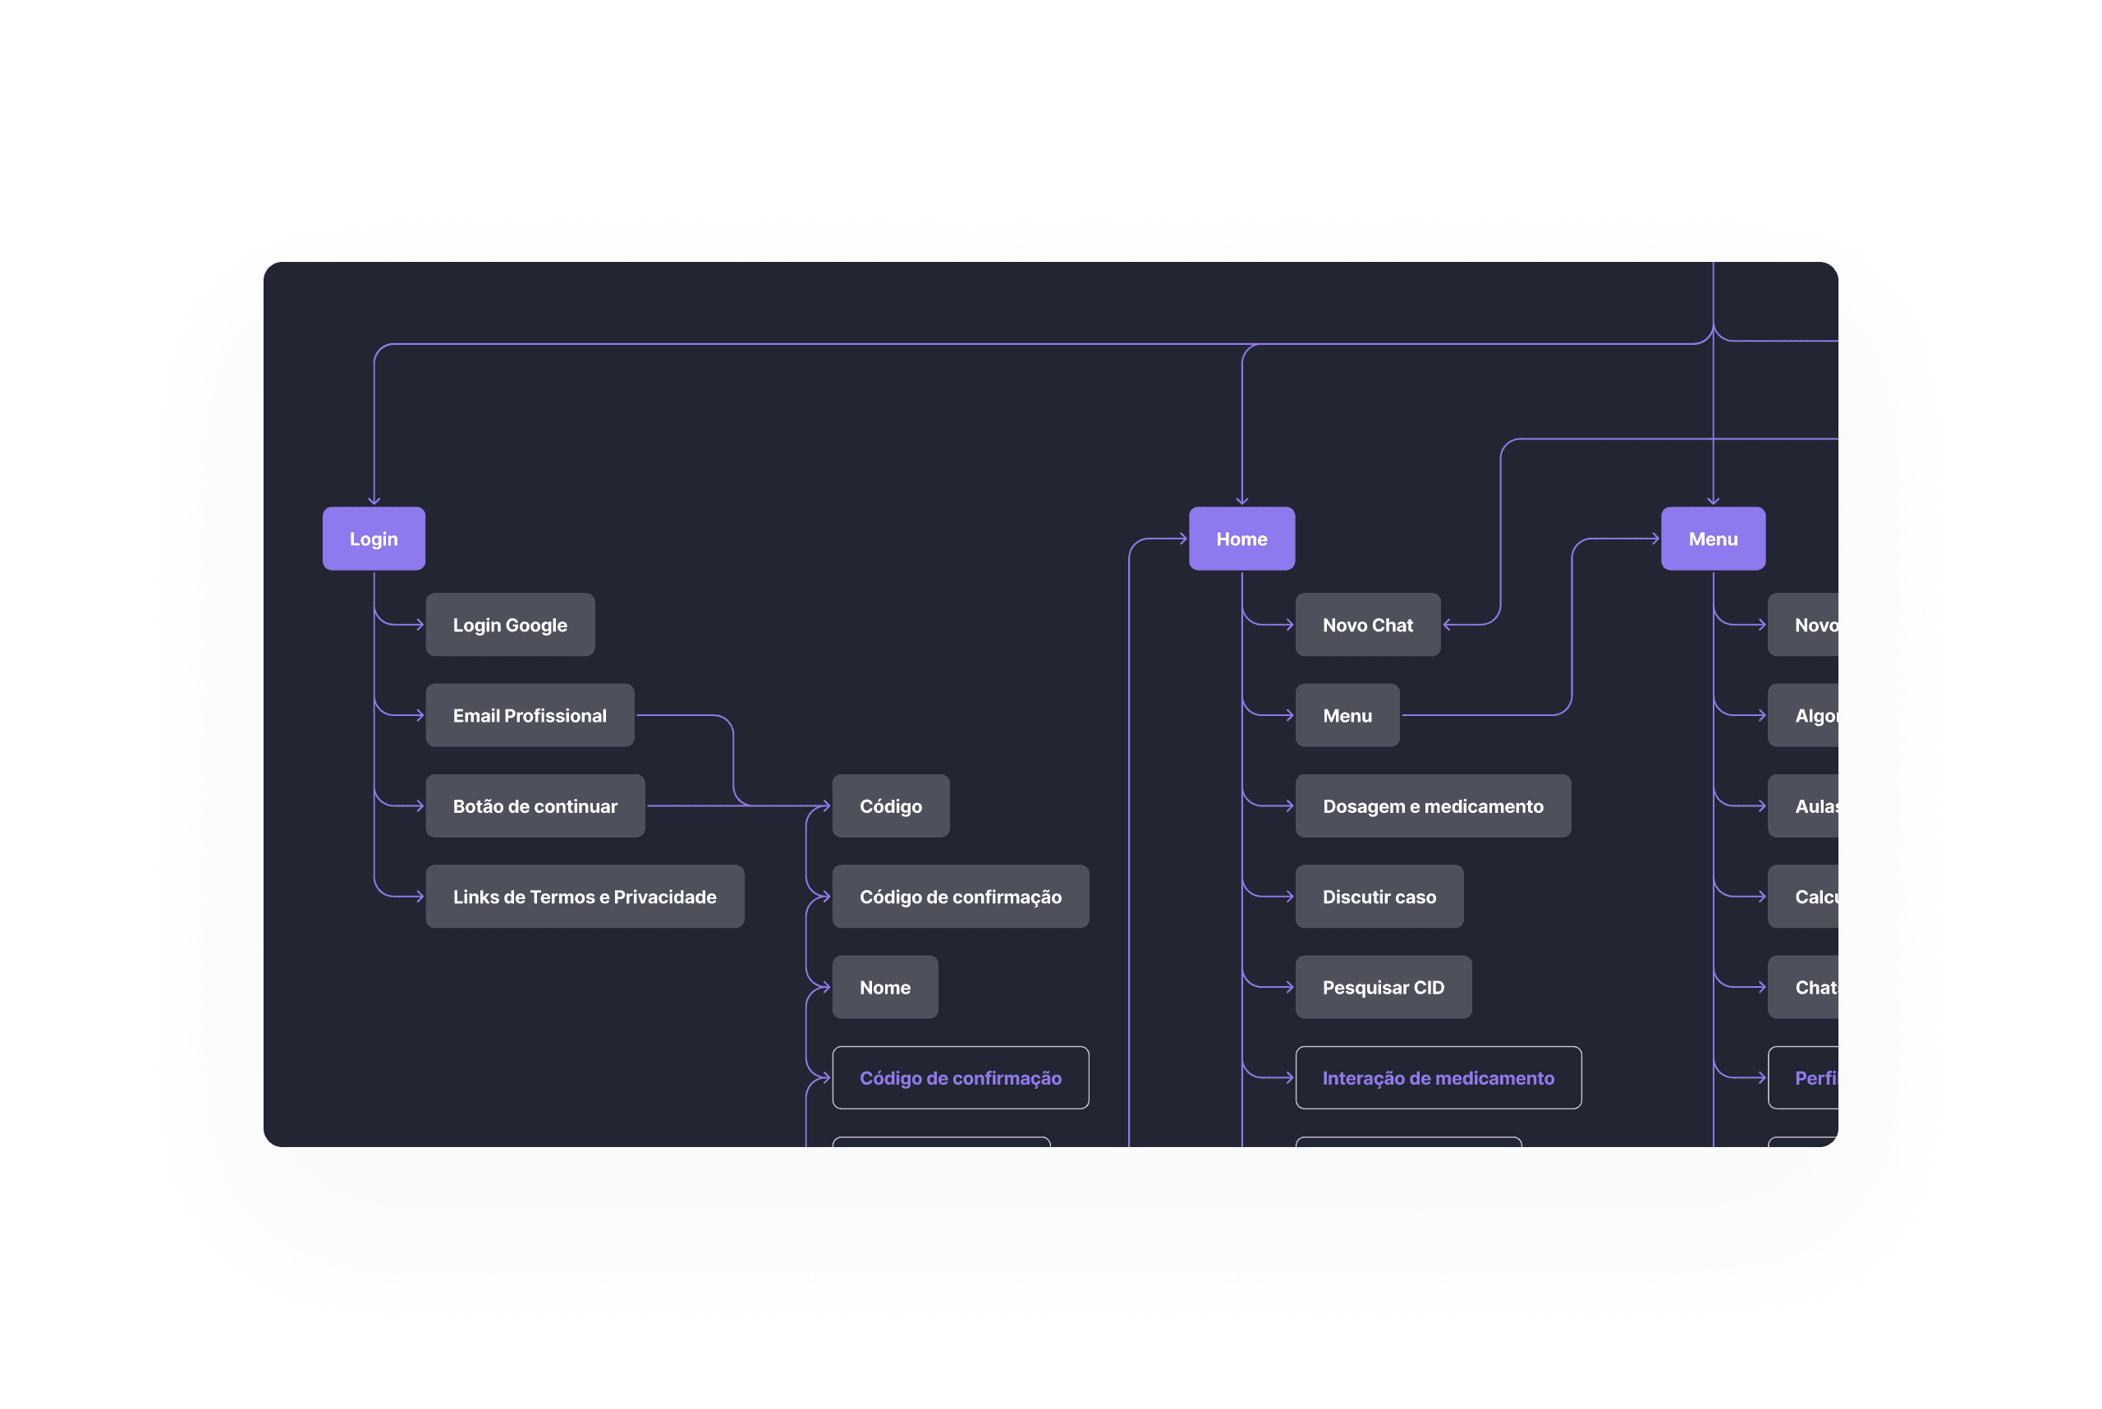Viewport: 2102px width, 1409px height.
Task: Click the Email Profissional node
Action: coord(530,715)
